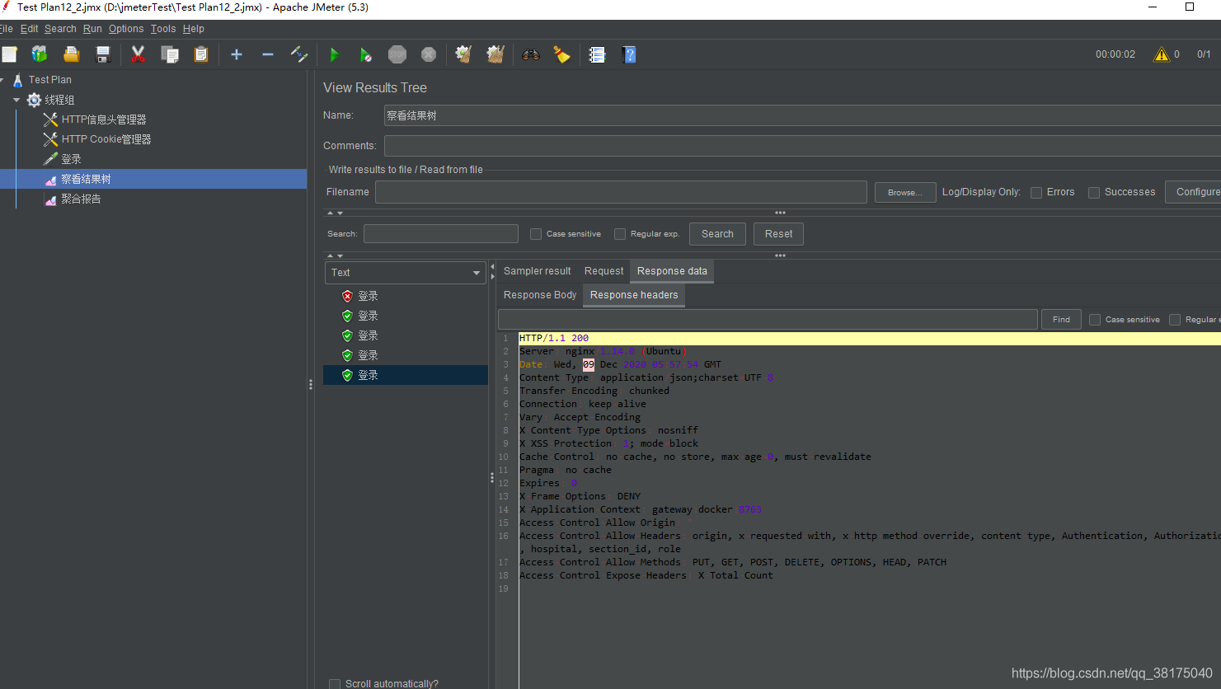Open the Search menu
Screen dimensions: 1221x689
click(60, 29)
